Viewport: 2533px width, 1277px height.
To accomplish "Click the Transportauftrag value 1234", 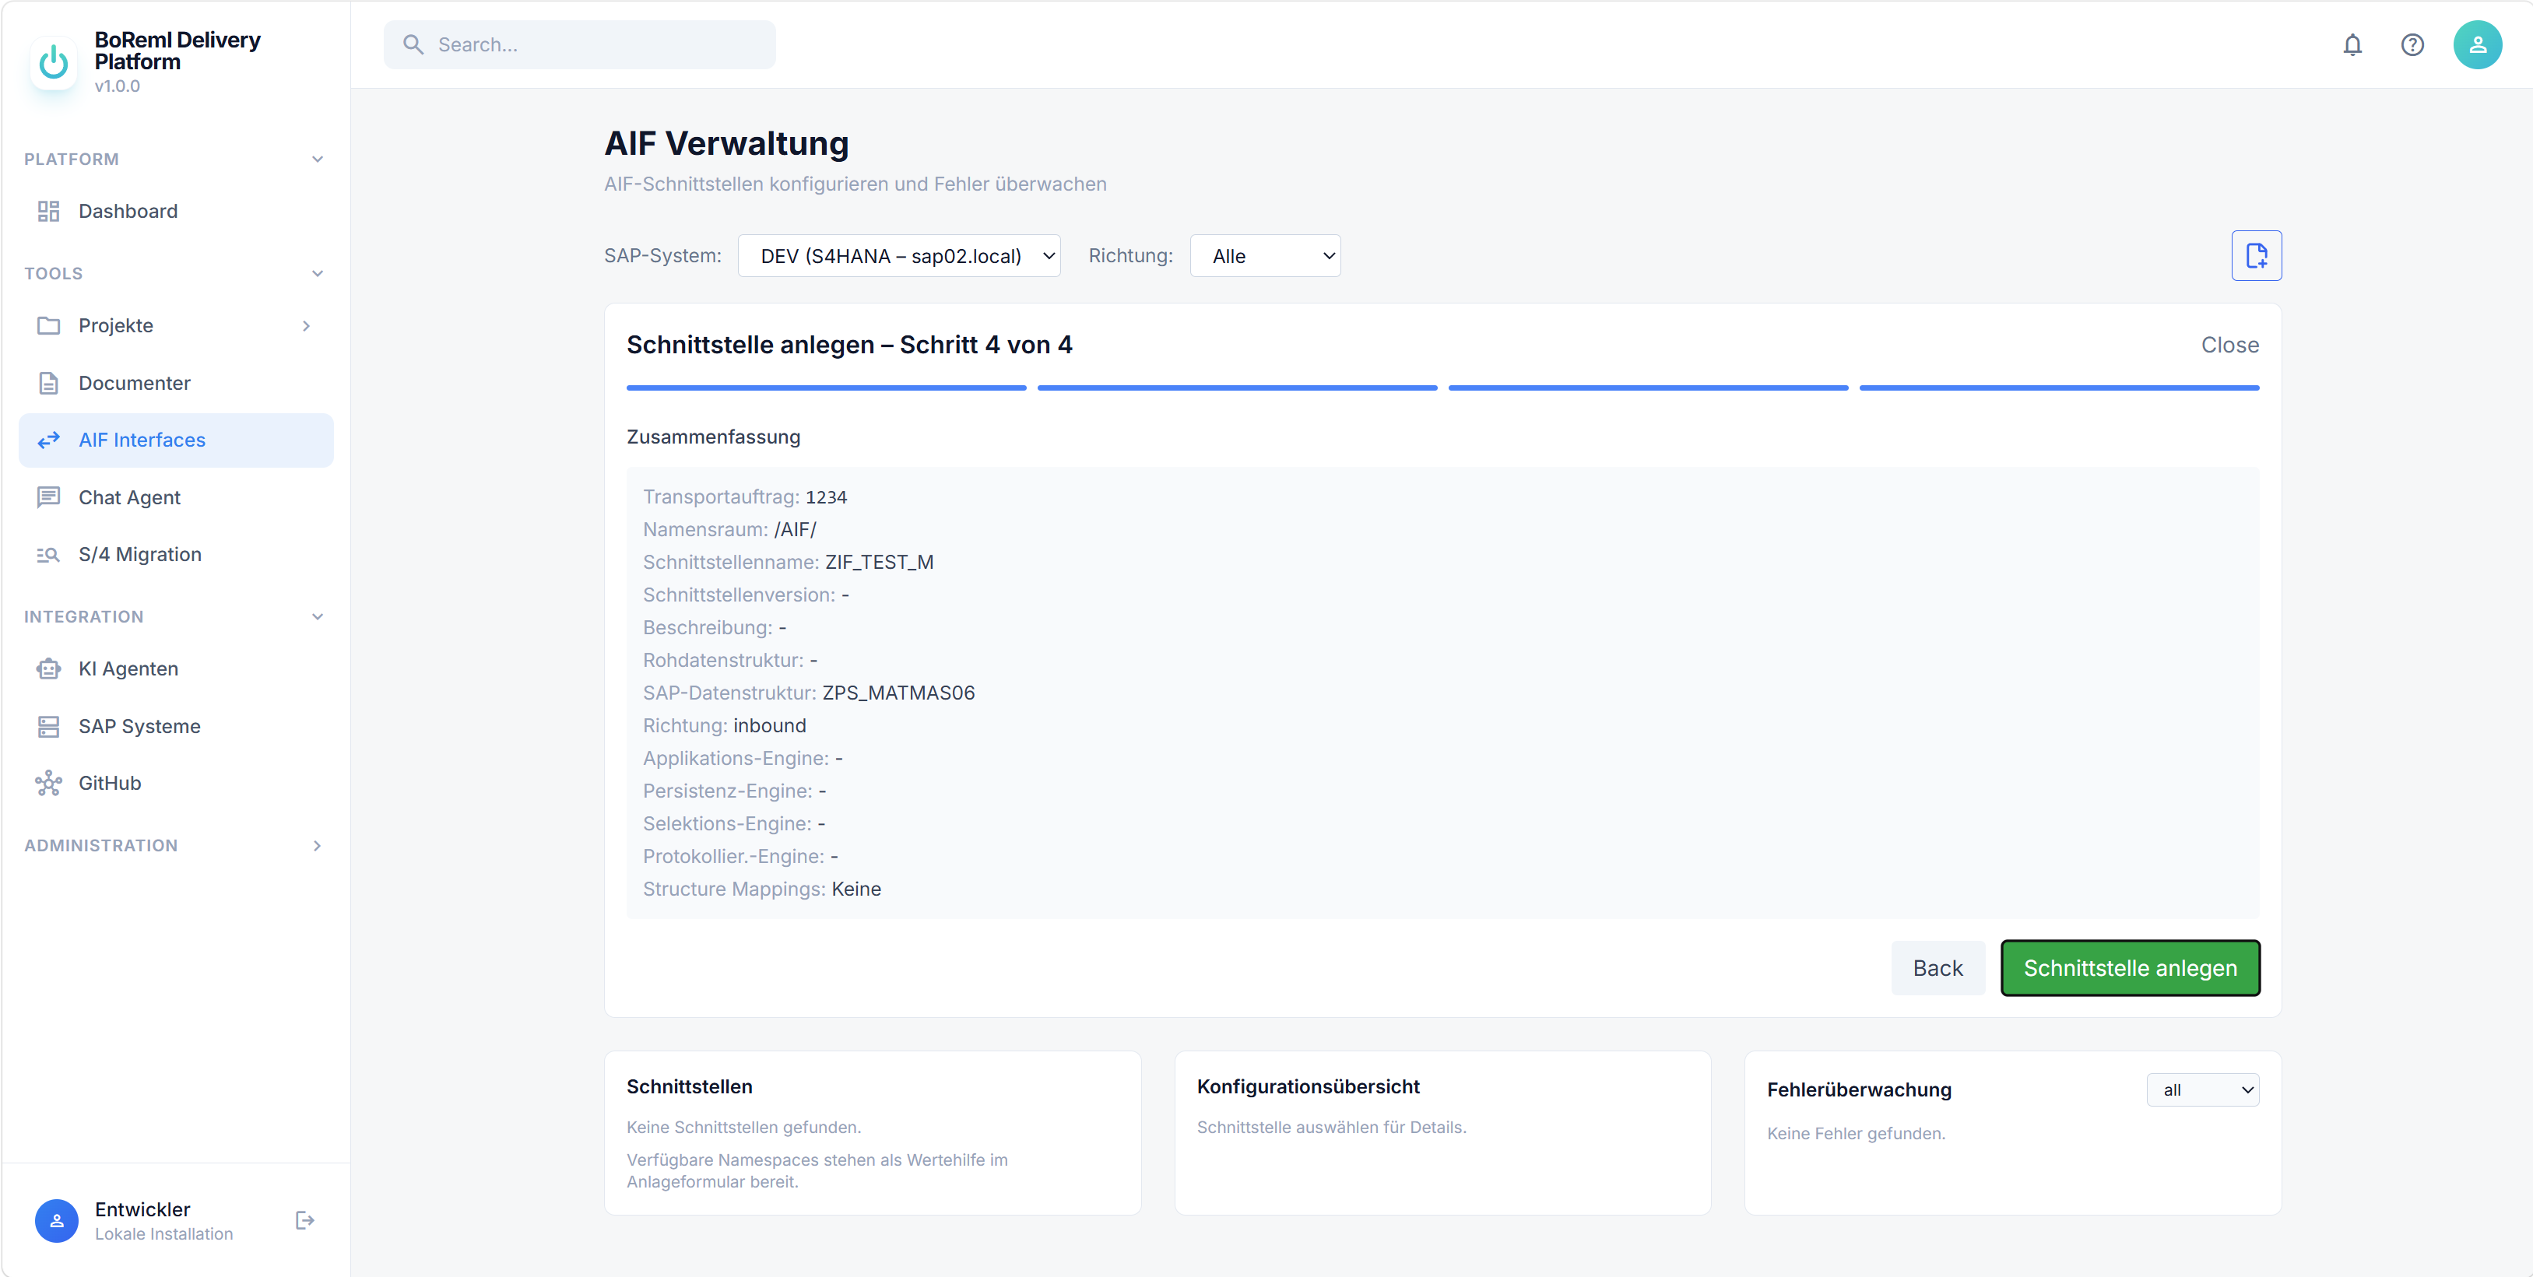I will (x=826, y=497).
